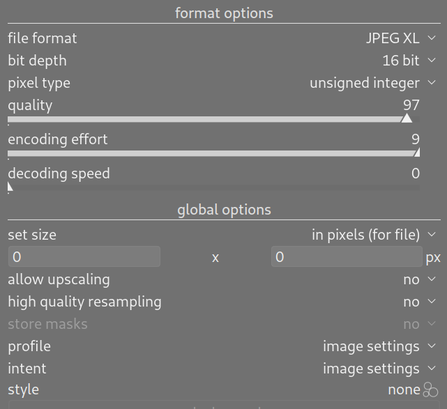Toggle high quality resampling setting
The width and height of the screenshot is (447, 409).
[411, 302]
